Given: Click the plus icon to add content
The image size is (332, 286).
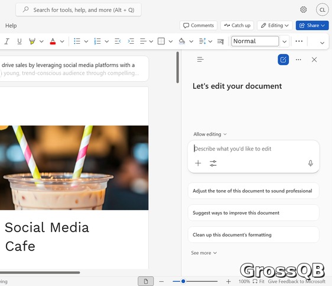Looking at the screenshot, I should (x=198, y=163).
